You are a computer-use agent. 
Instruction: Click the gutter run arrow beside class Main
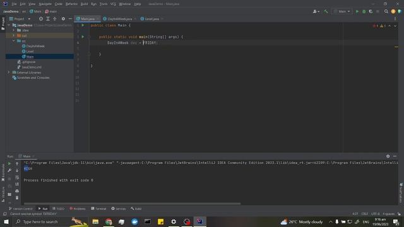point(83,25)
